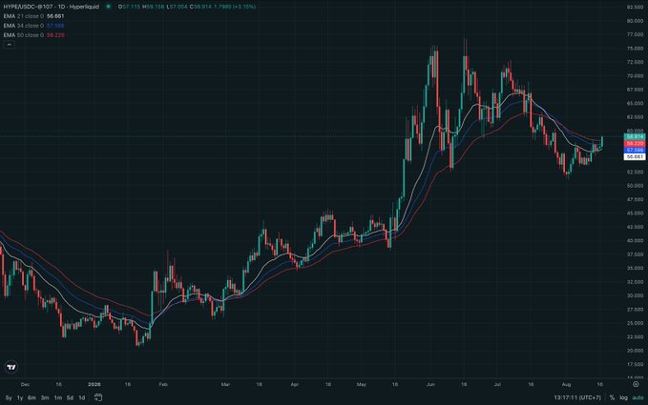Open the Go to date calendar icon

[98, 397]
